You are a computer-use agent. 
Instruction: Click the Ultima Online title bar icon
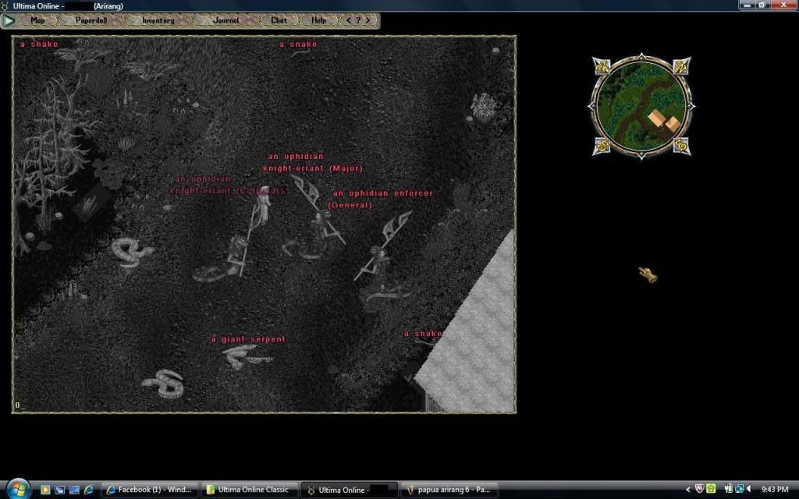coord(5,5)
